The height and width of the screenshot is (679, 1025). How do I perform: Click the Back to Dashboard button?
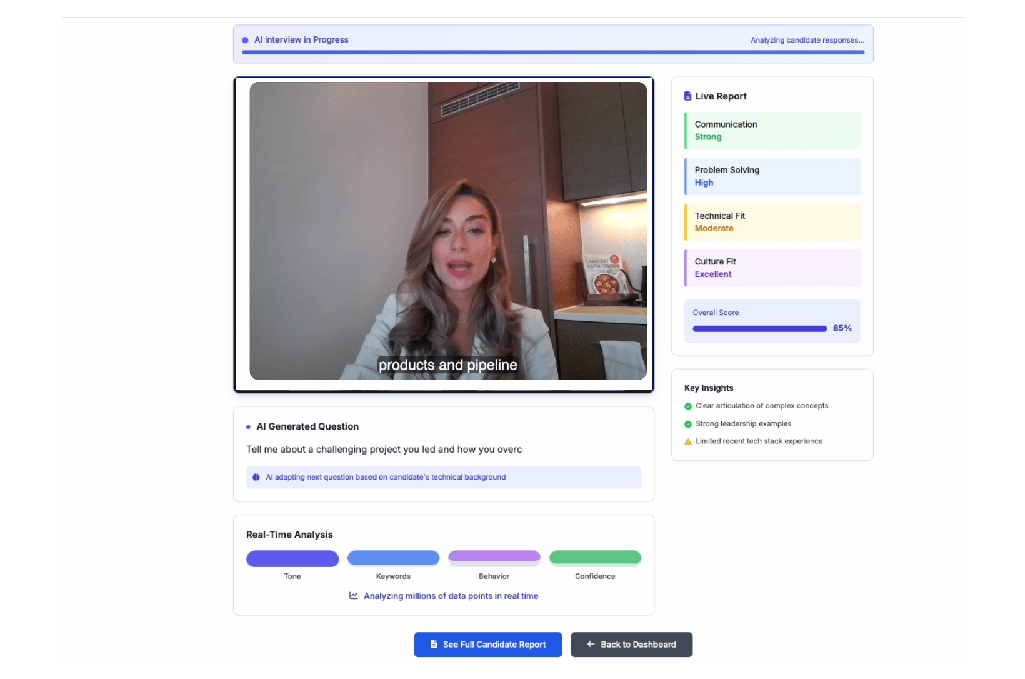(631, 645)
